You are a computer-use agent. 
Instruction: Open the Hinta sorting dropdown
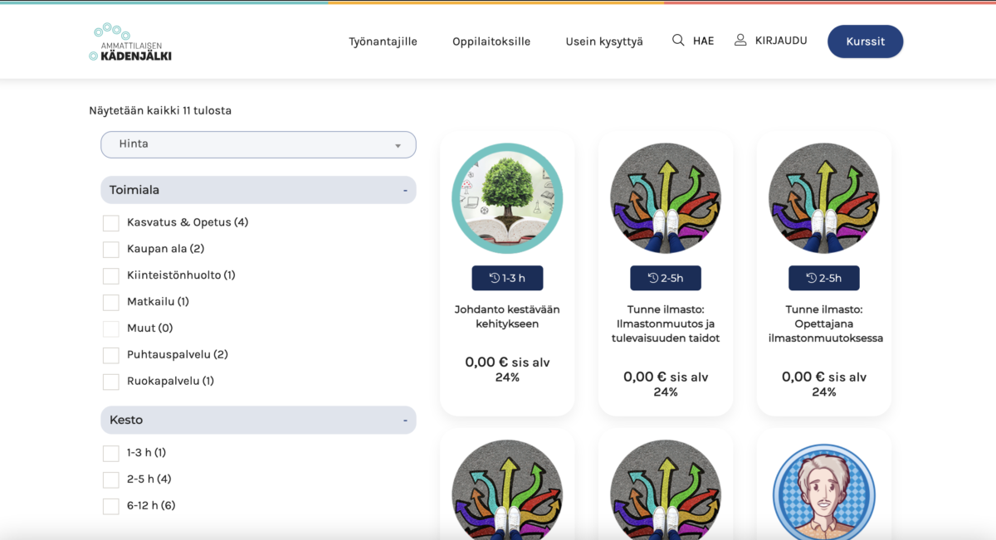258,144
